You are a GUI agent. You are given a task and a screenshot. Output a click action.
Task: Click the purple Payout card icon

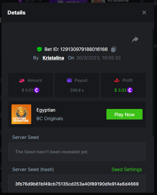[69, 80]
